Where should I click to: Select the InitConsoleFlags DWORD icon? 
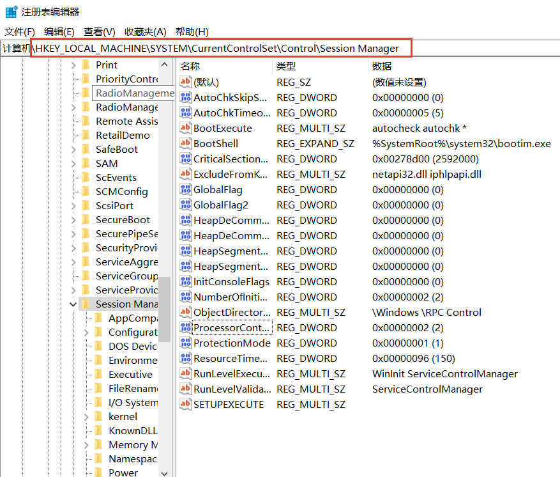pyautogui.click(x=185, y=282)
